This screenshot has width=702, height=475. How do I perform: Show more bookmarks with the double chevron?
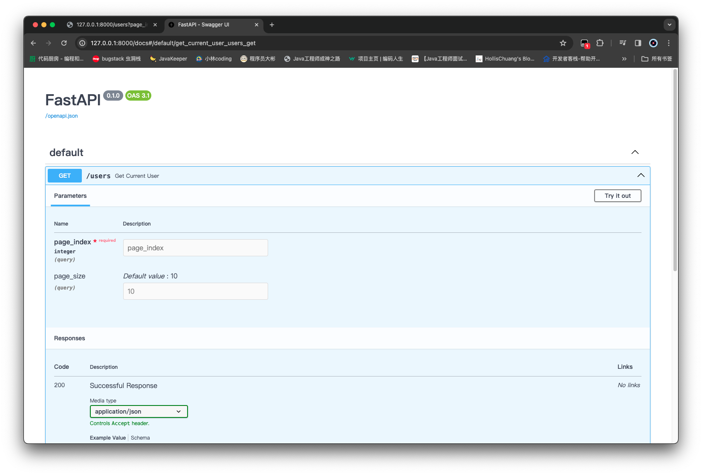coord(624,59)
